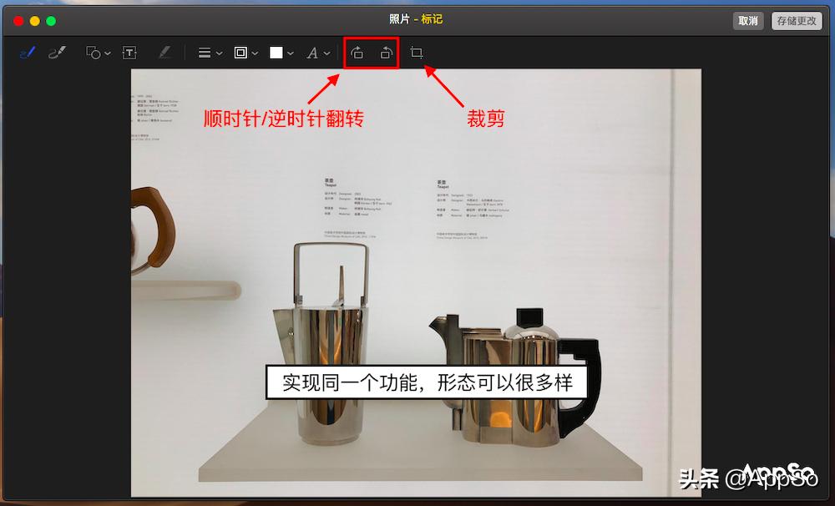Select the Highlight tool
This screenshot has width=835, height=506.
pyautogui.click(x=165, y=53)
